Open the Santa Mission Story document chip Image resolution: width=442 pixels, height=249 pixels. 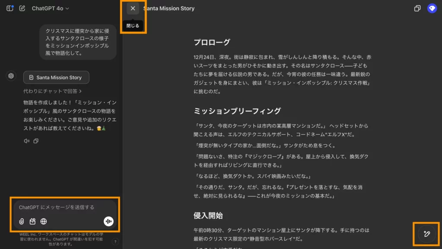[56, 77]
